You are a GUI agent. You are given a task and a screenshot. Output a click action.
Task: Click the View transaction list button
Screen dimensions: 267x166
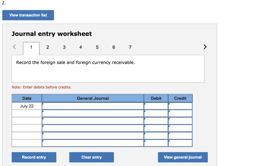click(x=28, y=15)
